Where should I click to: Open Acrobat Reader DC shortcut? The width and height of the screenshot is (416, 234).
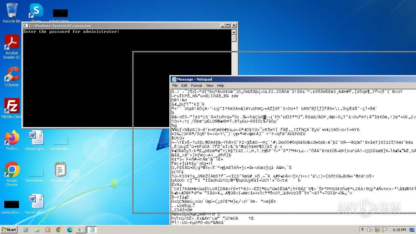point(12,46)
